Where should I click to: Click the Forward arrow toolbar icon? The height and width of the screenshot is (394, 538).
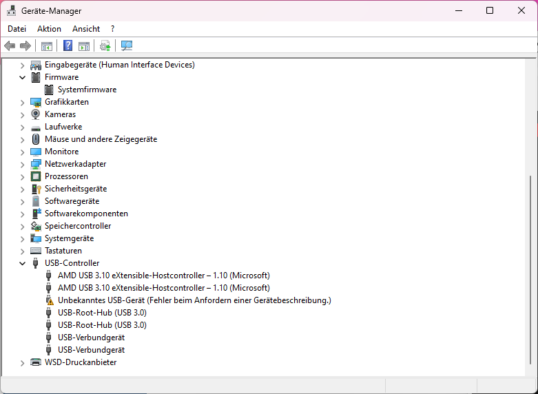(25, 45)
